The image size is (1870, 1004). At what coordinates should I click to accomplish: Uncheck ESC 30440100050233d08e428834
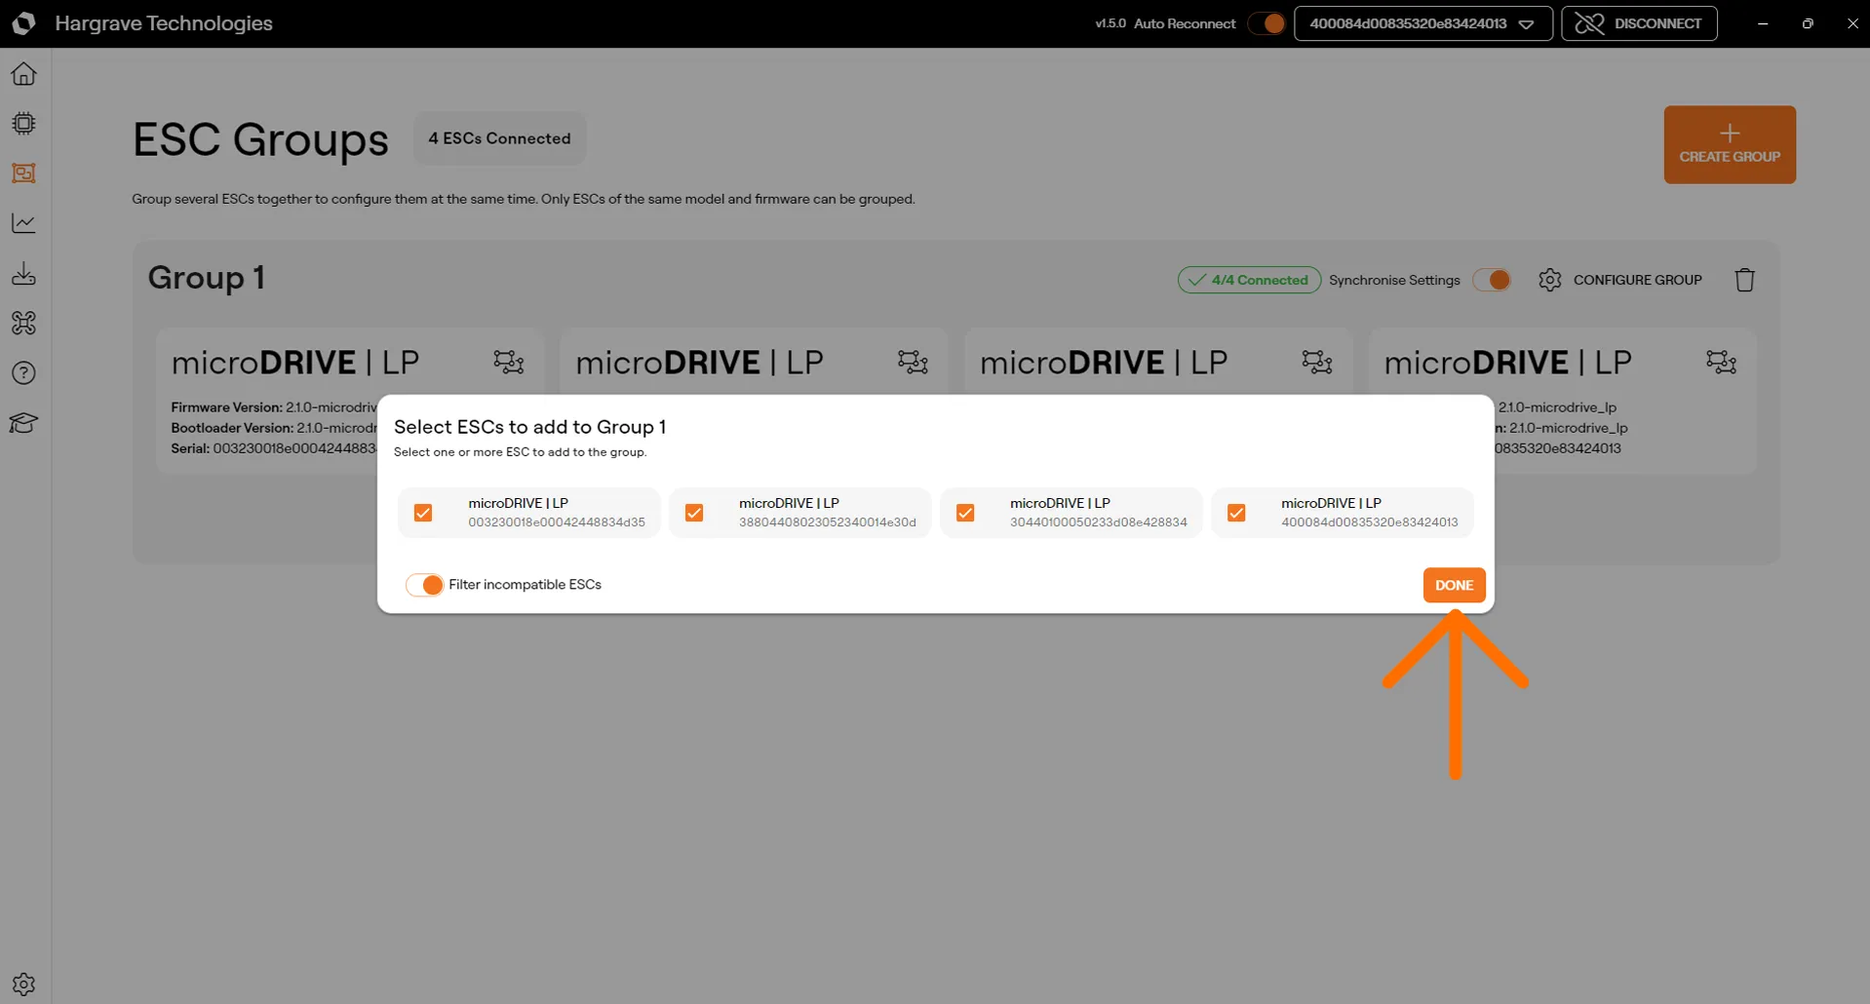(x=965, y=513)
